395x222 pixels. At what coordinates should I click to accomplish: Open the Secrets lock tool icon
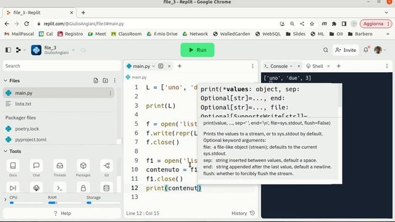pyautogui.click(x=83, y=187)
